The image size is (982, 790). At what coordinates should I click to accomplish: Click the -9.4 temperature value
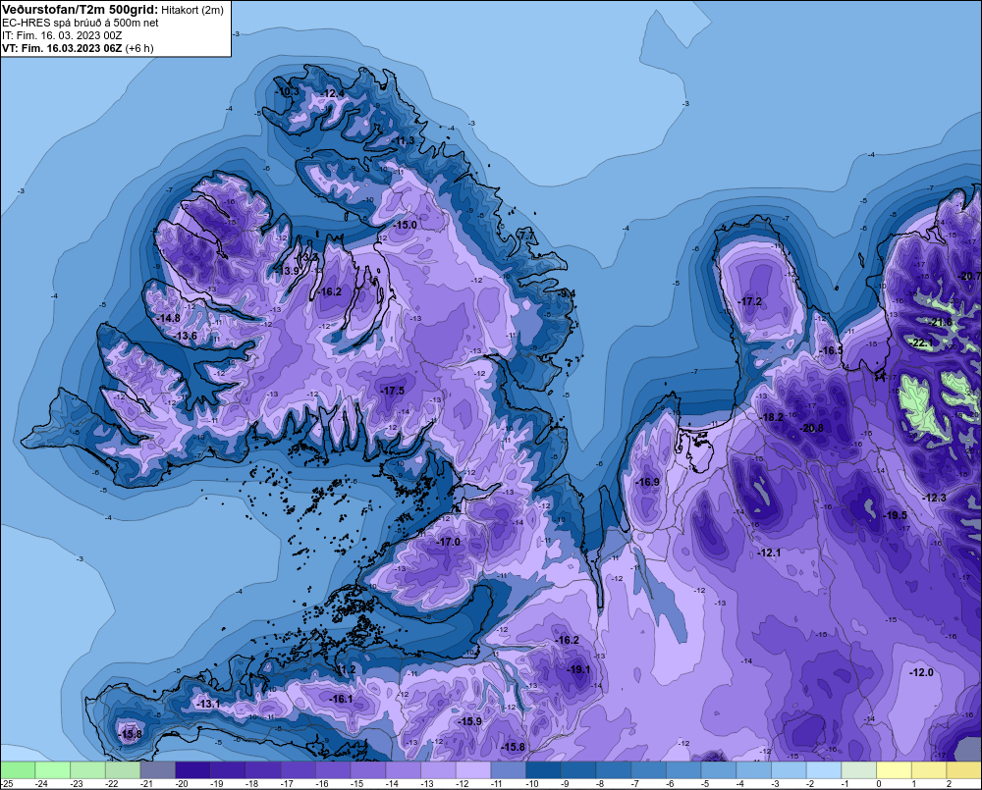tap(567, 293)
